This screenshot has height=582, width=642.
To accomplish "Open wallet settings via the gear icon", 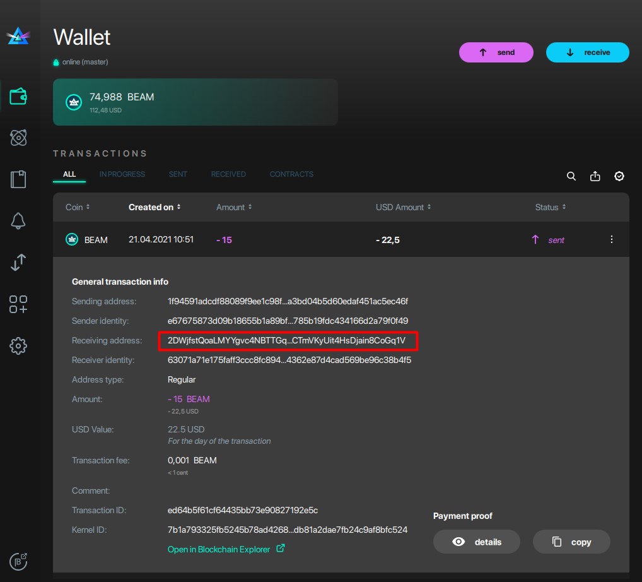I will pos(19,346).
